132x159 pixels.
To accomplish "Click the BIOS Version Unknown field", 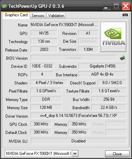I will coord(74,58).
